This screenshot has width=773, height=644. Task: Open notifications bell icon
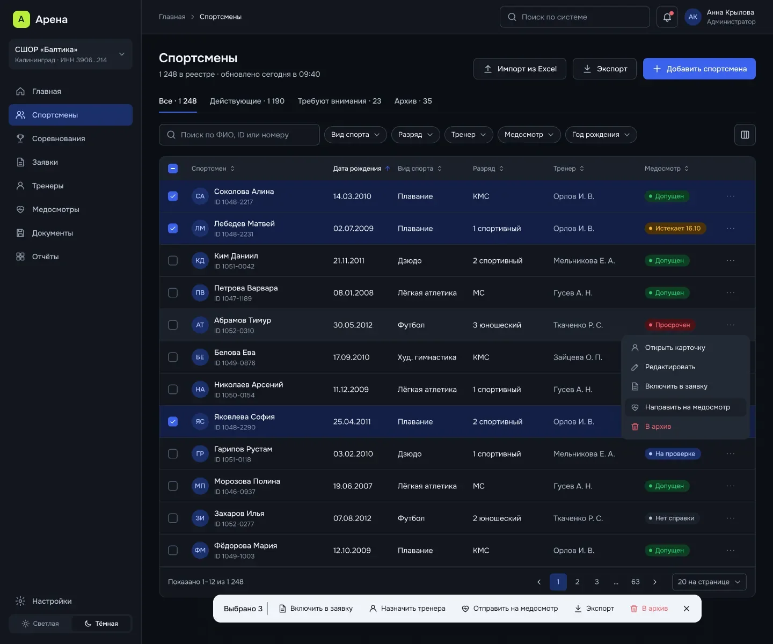(667, 17)
